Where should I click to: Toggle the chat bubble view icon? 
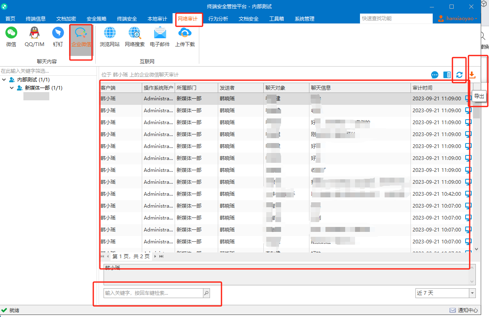click(x=434, y=75)
